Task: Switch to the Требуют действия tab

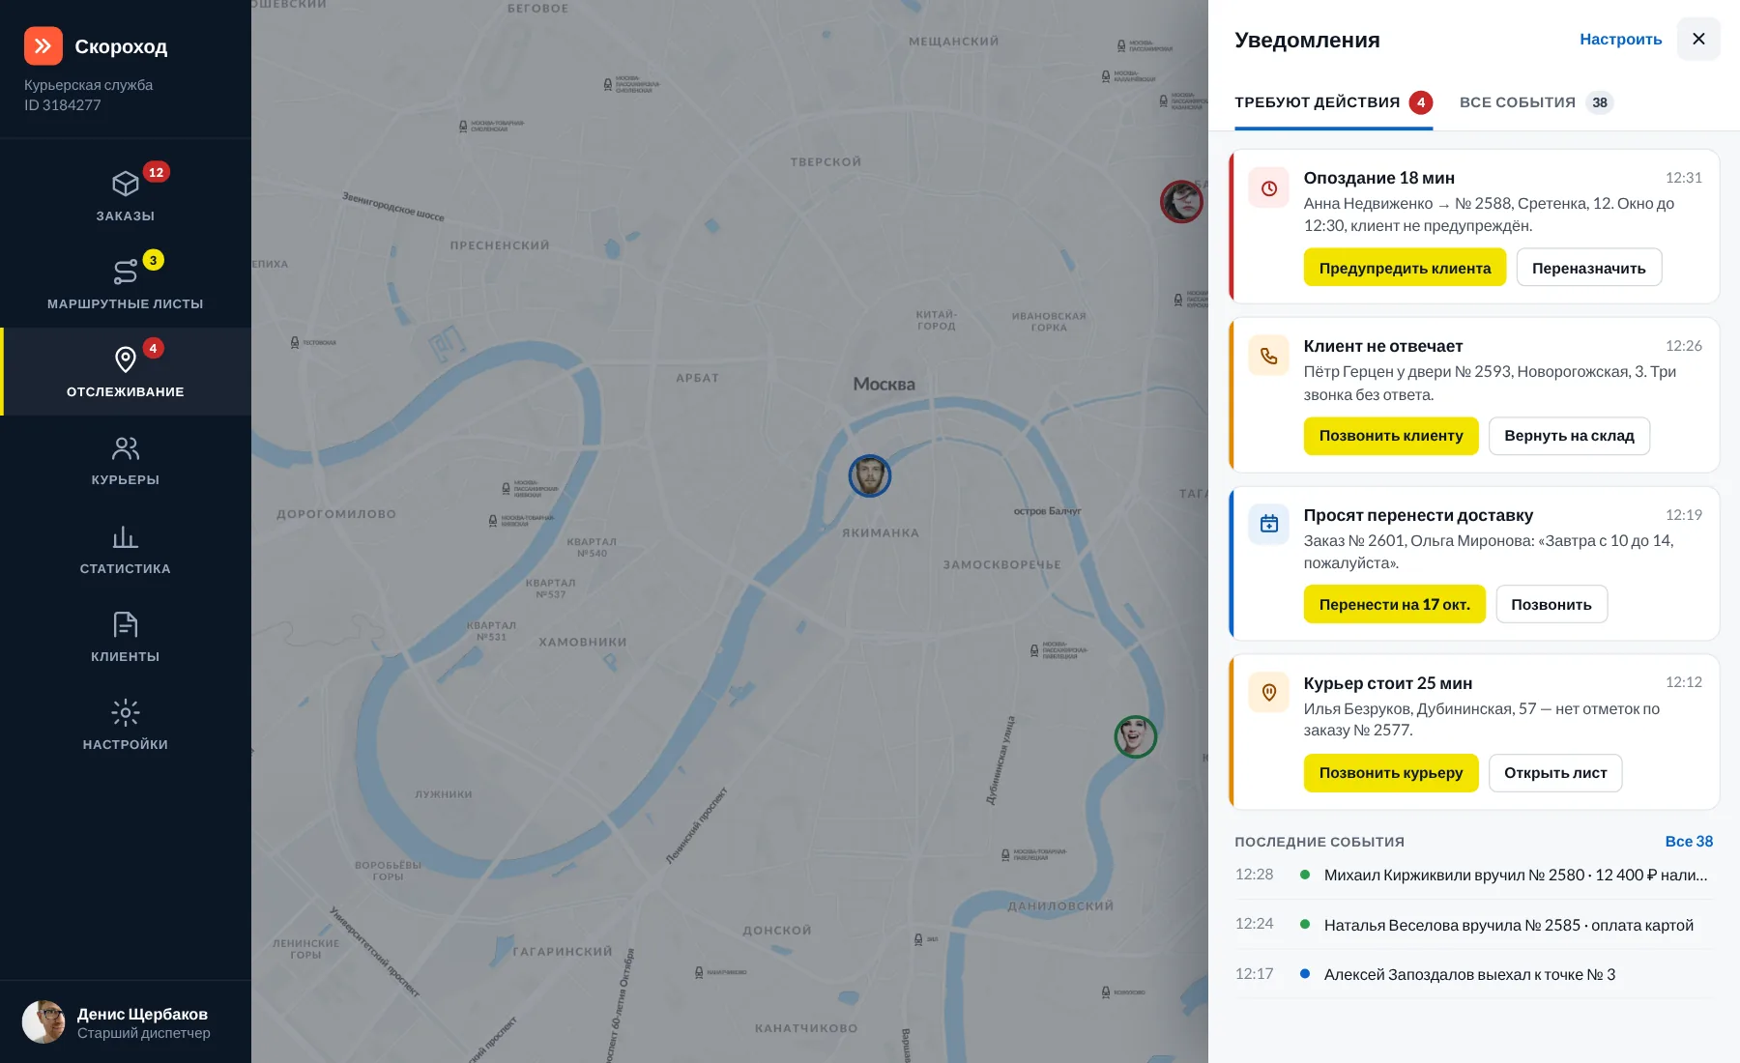Action: tap(1334, 102)
